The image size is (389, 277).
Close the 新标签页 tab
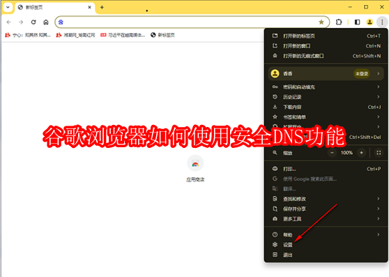(x=89, y=7)
